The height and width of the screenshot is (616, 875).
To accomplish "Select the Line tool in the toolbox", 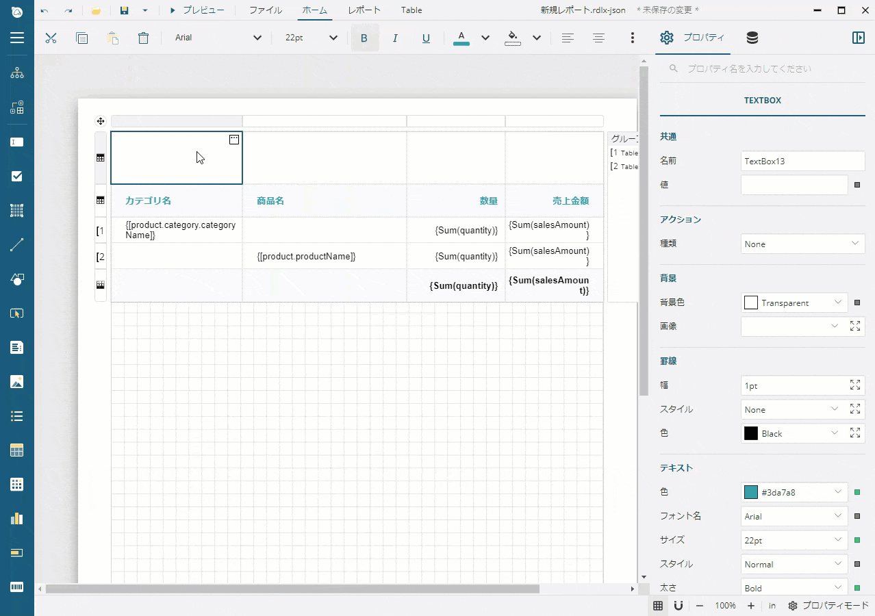I will (x=16, y=244).
